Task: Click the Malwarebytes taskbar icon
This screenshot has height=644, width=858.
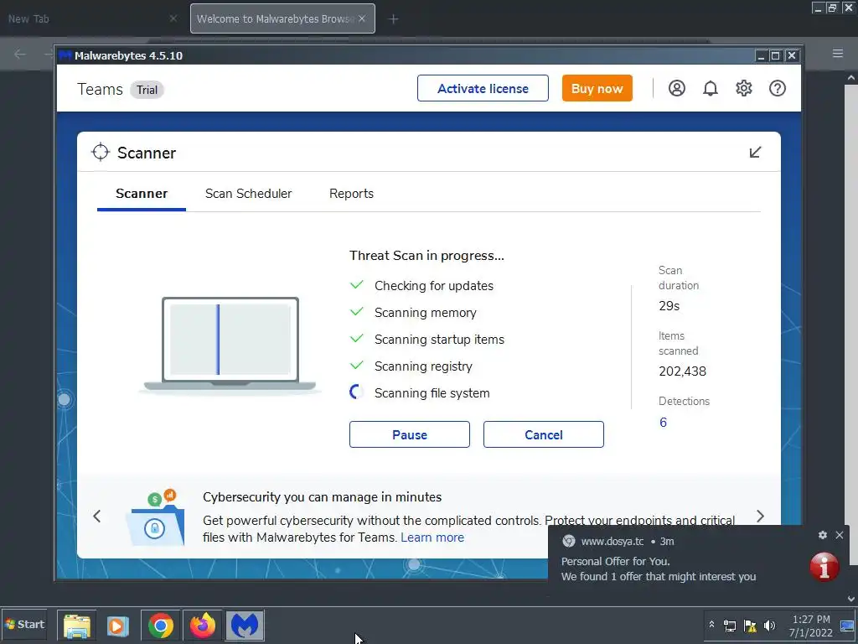Action: click(x=244, y=625)
